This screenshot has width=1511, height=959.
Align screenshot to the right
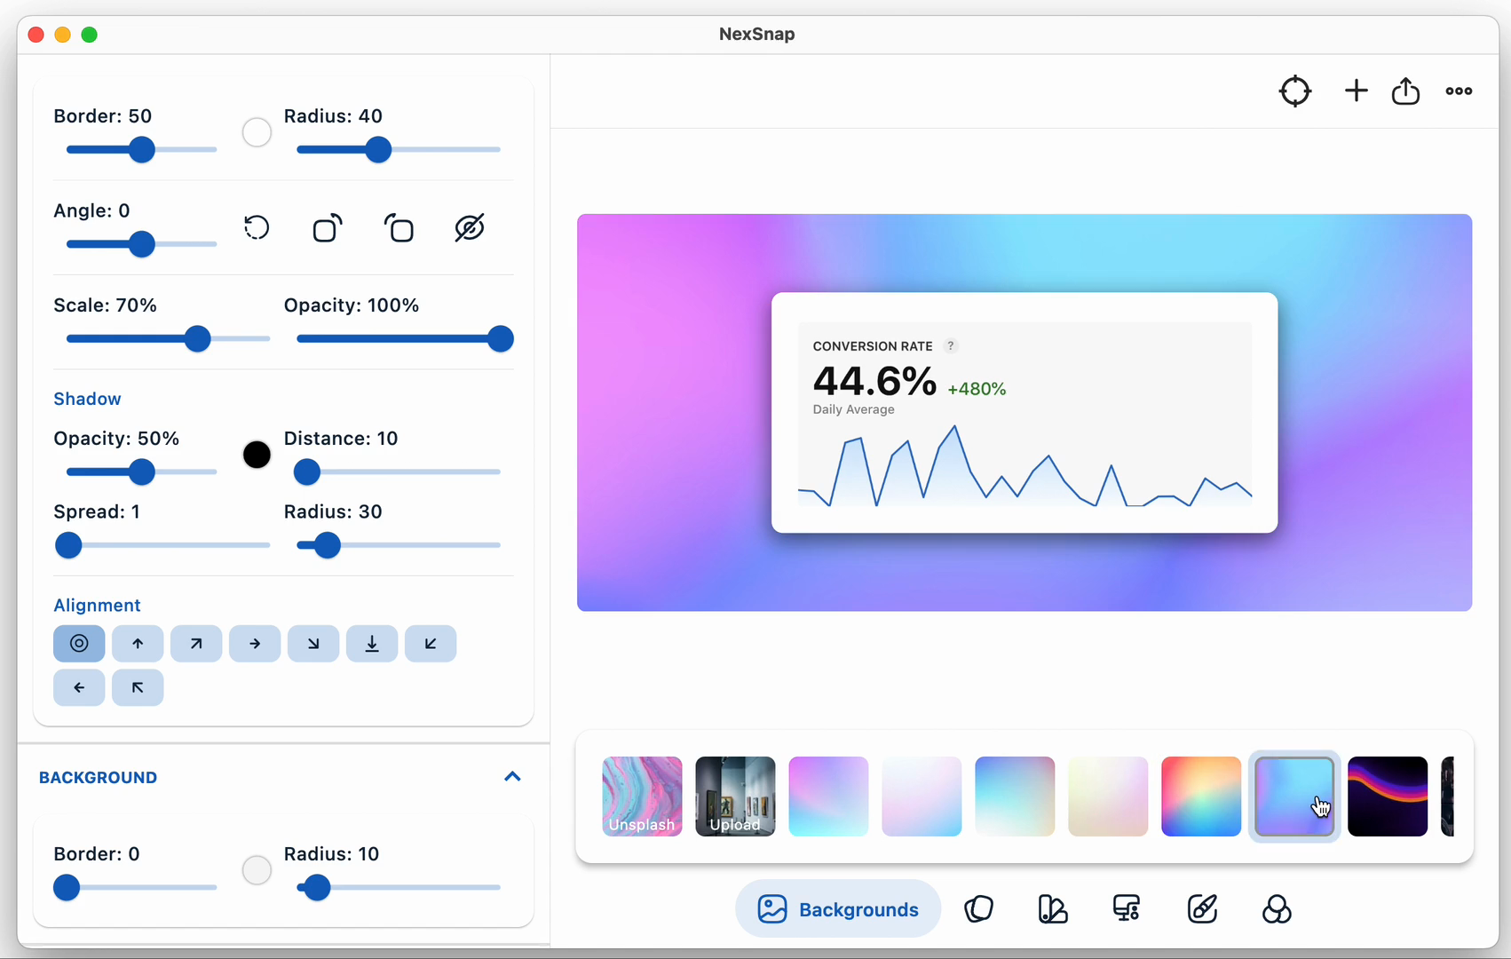tap(255, 644)
